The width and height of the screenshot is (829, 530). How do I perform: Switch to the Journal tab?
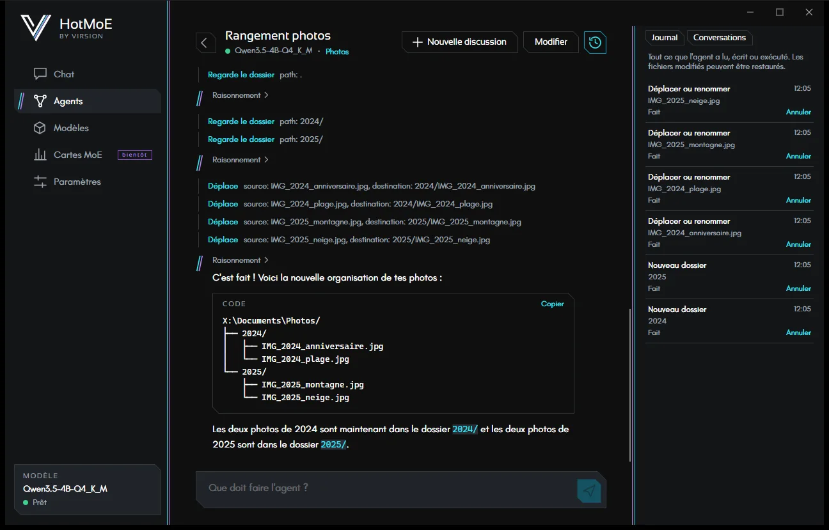(x=665, y=38)
